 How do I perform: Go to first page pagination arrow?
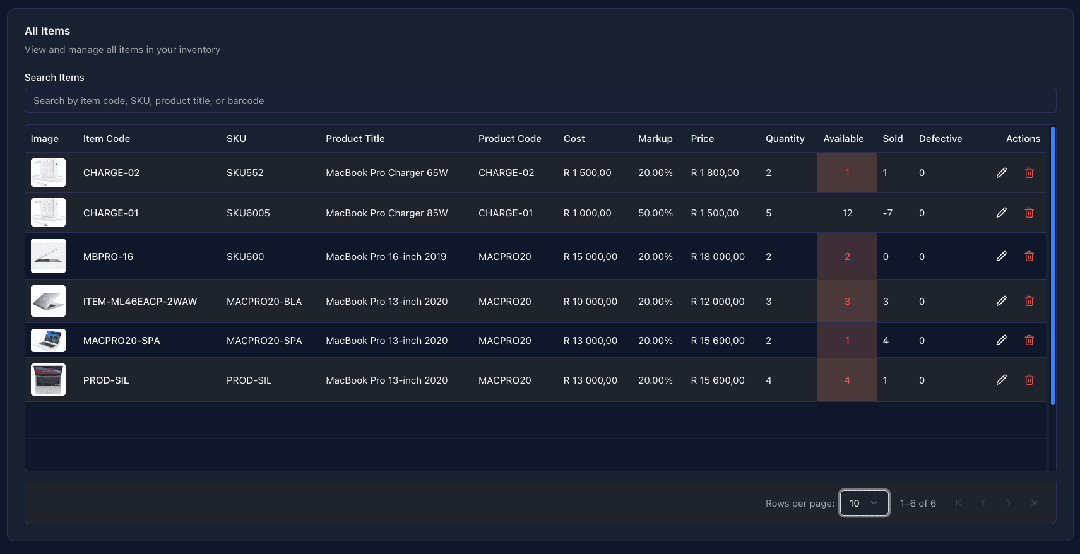[x=958, y=503]
